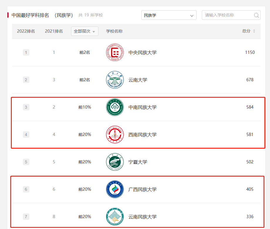
Task: Sort rankings by 总分 arrows
Action: (254, 31)
